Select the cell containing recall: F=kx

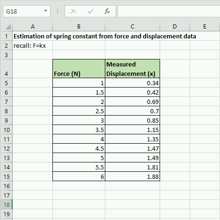tap(33, 45)
